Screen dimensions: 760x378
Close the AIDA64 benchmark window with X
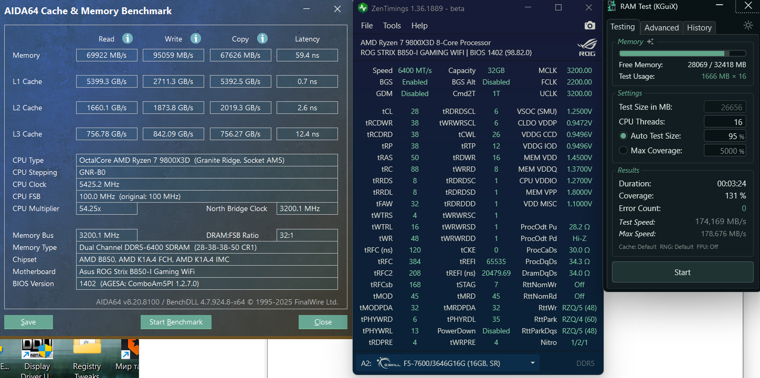click(337, 9)
